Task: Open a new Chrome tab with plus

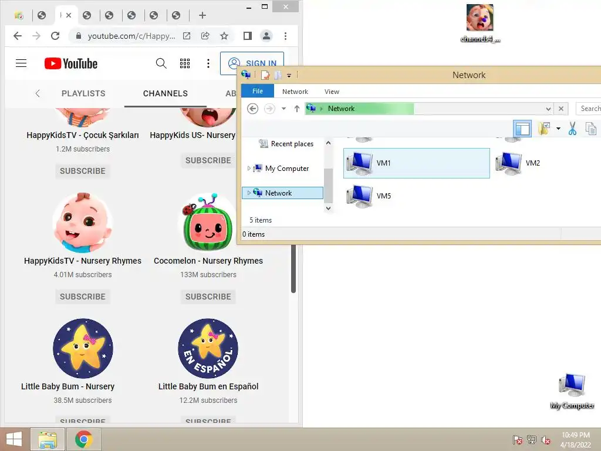Action: [202, 15]
